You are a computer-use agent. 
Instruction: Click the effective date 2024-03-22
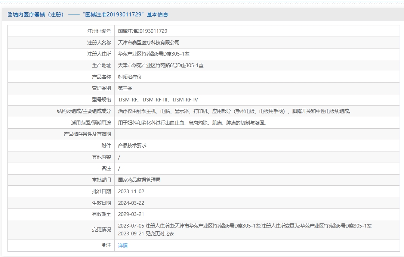click(x=131, y=203)
